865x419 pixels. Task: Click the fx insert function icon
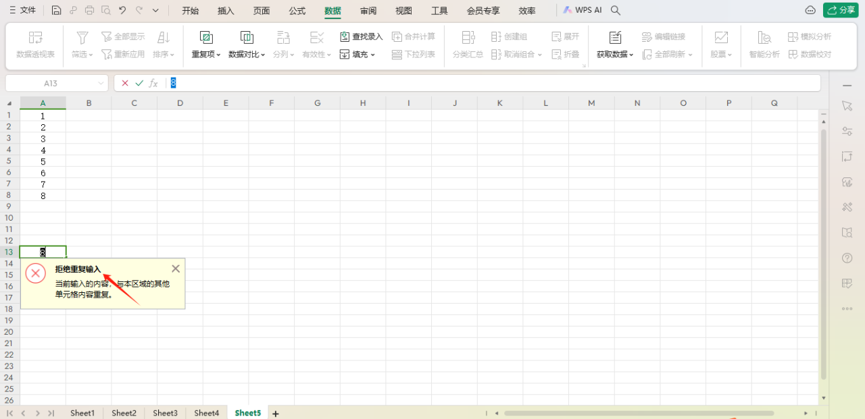[x=153, y=83]
